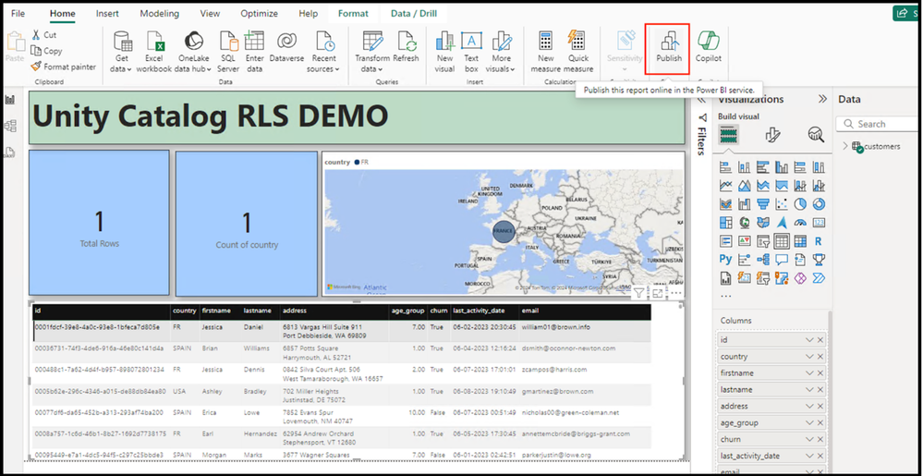This screenshot has height=476, width=923.
Task: Open the View ribbon tab
Action: click(x=210, y=13)
